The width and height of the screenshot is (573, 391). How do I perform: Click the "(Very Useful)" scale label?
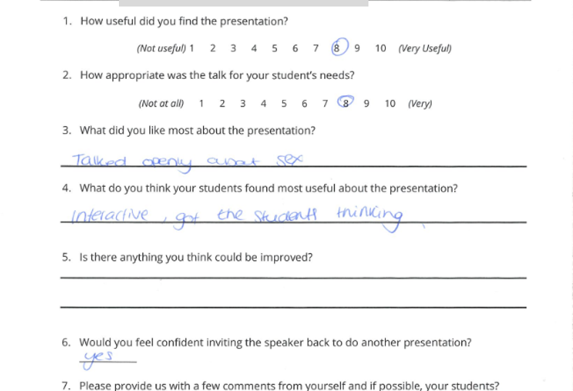click(x=424, y=48)
